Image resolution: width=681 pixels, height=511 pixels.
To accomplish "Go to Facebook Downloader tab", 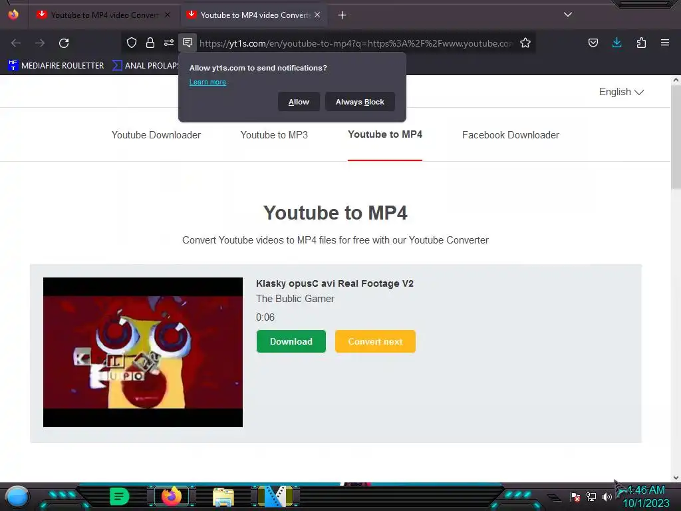I will 511,135.
